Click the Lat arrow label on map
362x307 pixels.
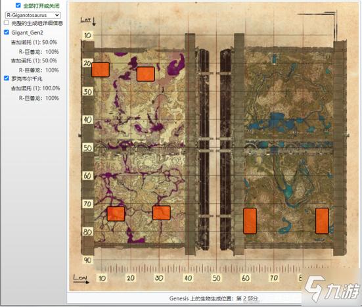[x=88, y=21]
